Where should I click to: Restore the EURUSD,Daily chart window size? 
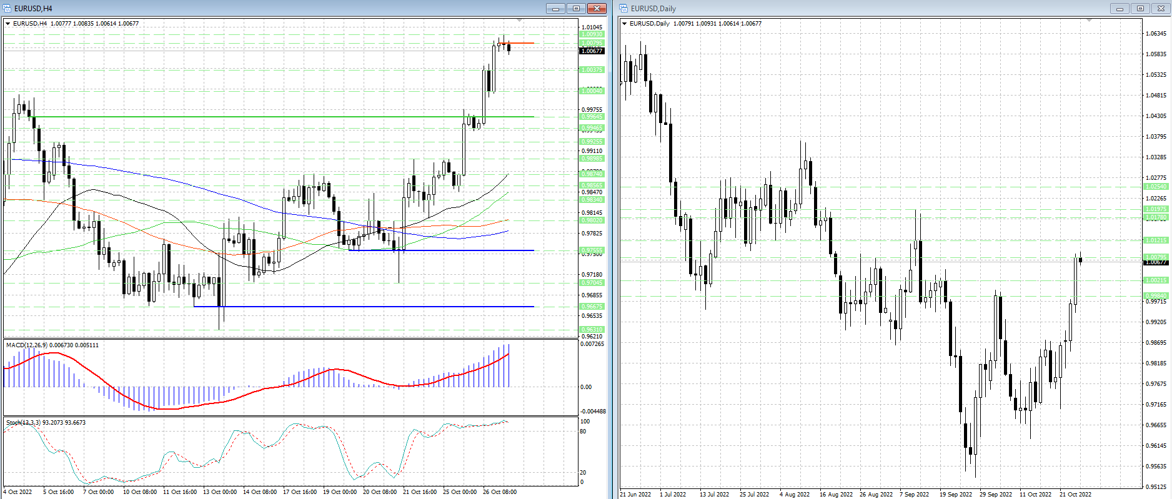tap(1140, 8)
